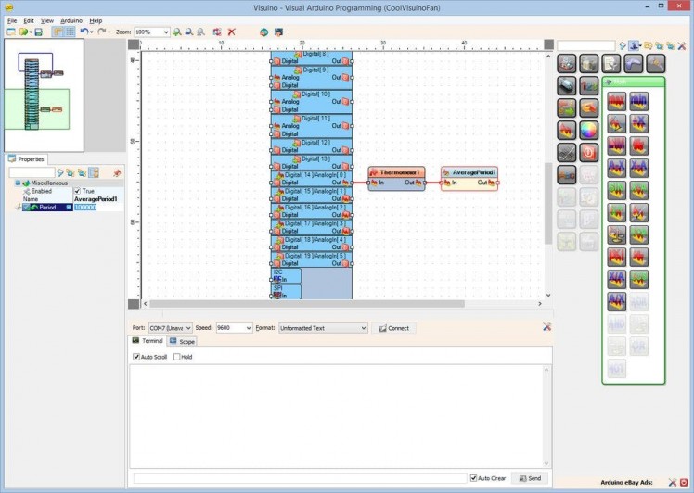Toggle the grid display toolbar icon
Image resolution: width=694 pixels, height=493 pixels.
tap(70, 32)
